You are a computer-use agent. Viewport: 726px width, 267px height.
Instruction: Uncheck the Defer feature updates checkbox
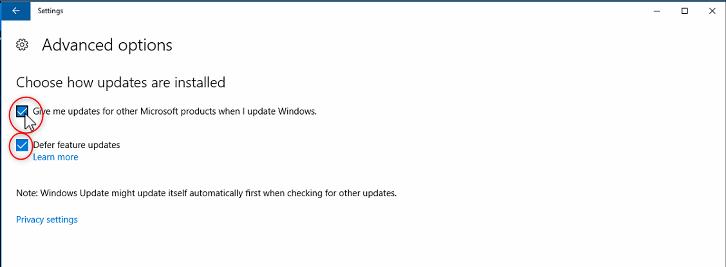point(22,145)
